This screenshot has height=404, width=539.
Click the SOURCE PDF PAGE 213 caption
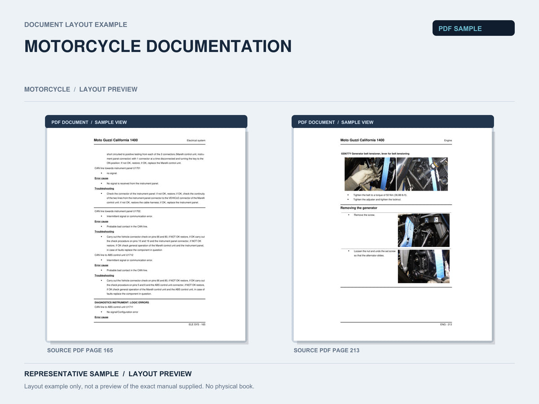(x=327, y=350)
